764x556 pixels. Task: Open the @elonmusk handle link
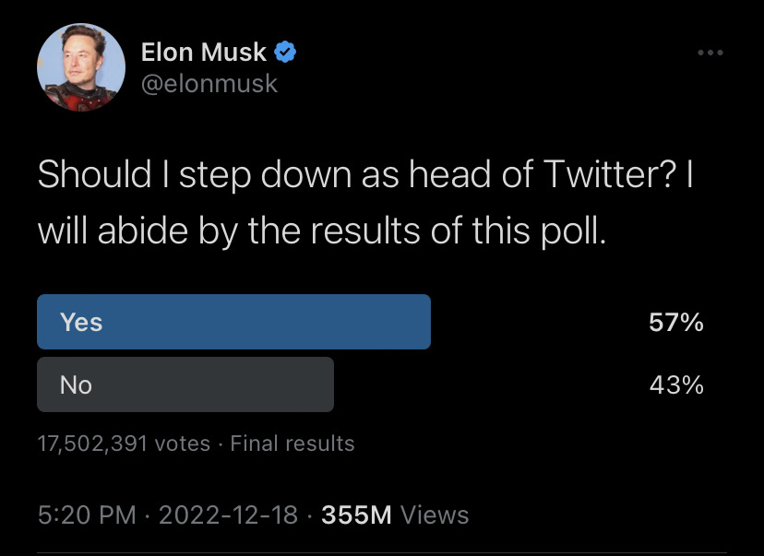pos(209,84)
